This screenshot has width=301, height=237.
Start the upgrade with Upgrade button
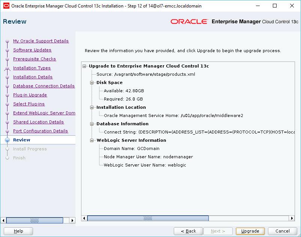[250, 231]
